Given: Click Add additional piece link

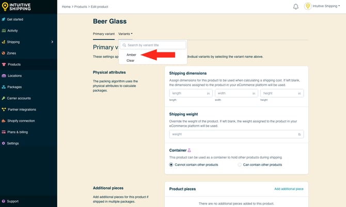Looking at the screenshot, I should coord(289,189).
